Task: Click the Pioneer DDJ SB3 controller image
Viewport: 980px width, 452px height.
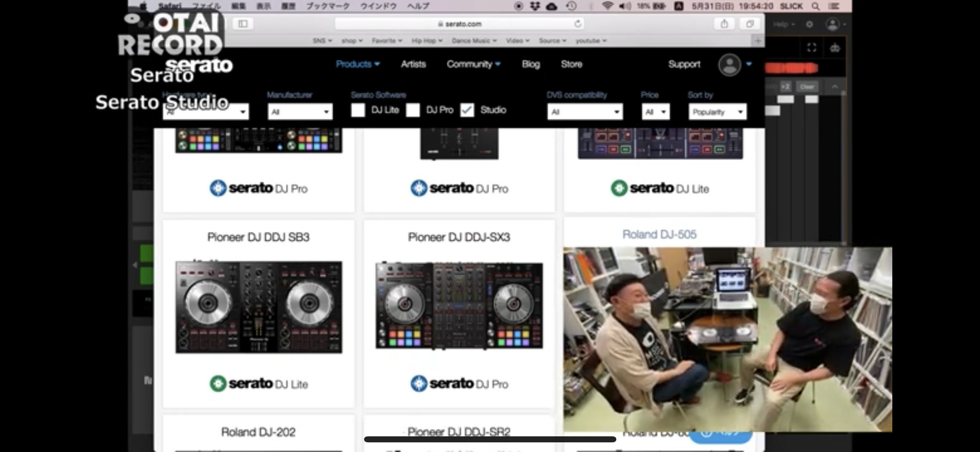Action: point(259,307)
